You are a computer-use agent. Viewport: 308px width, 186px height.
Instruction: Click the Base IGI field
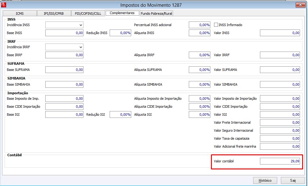pyautogui.click(x=64, y=115)
